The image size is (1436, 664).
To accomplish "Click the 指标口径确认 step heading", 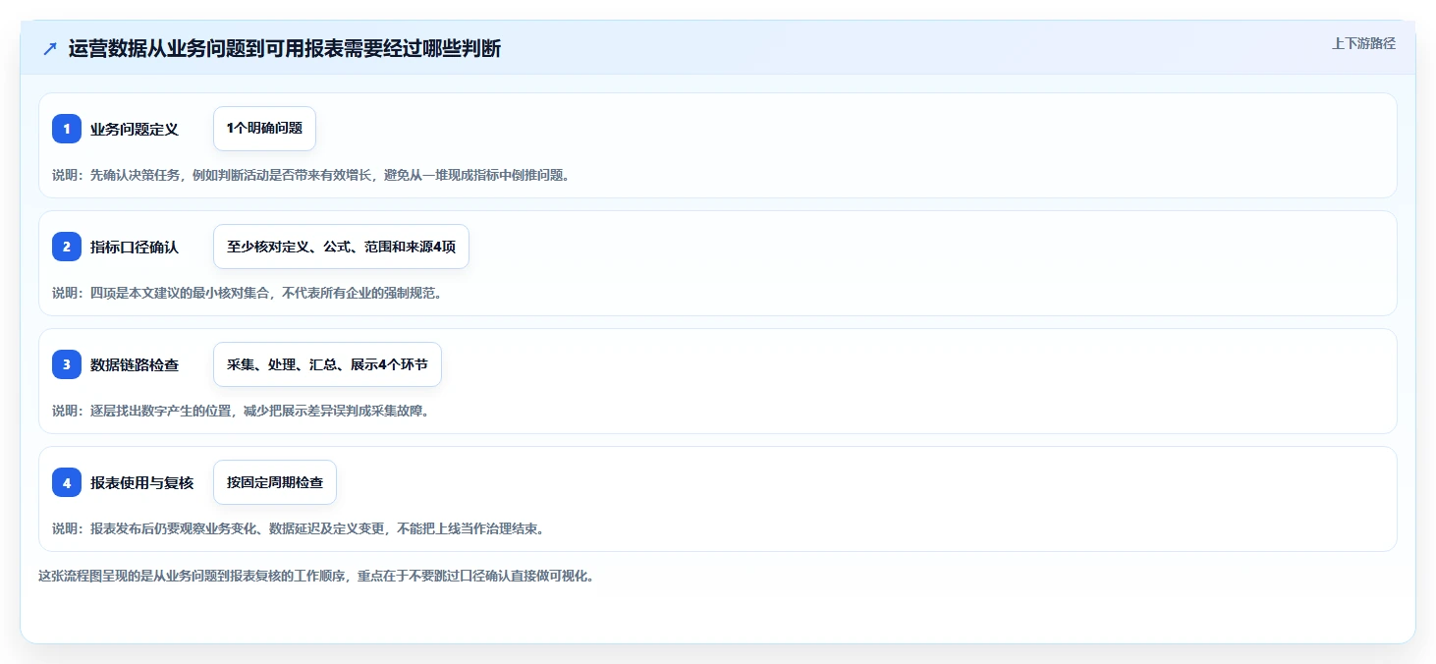I will 135,247.
